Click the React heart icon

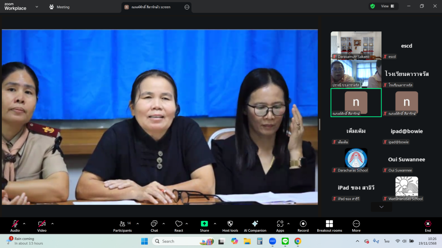[179, 226]
